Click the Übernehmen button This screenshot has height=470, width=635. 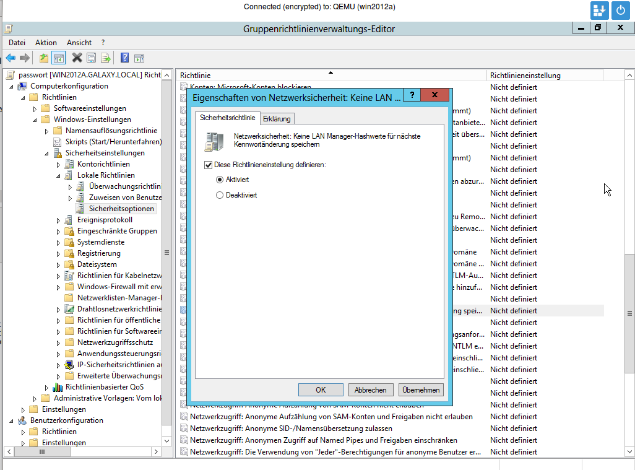click(x=421, y=390)
